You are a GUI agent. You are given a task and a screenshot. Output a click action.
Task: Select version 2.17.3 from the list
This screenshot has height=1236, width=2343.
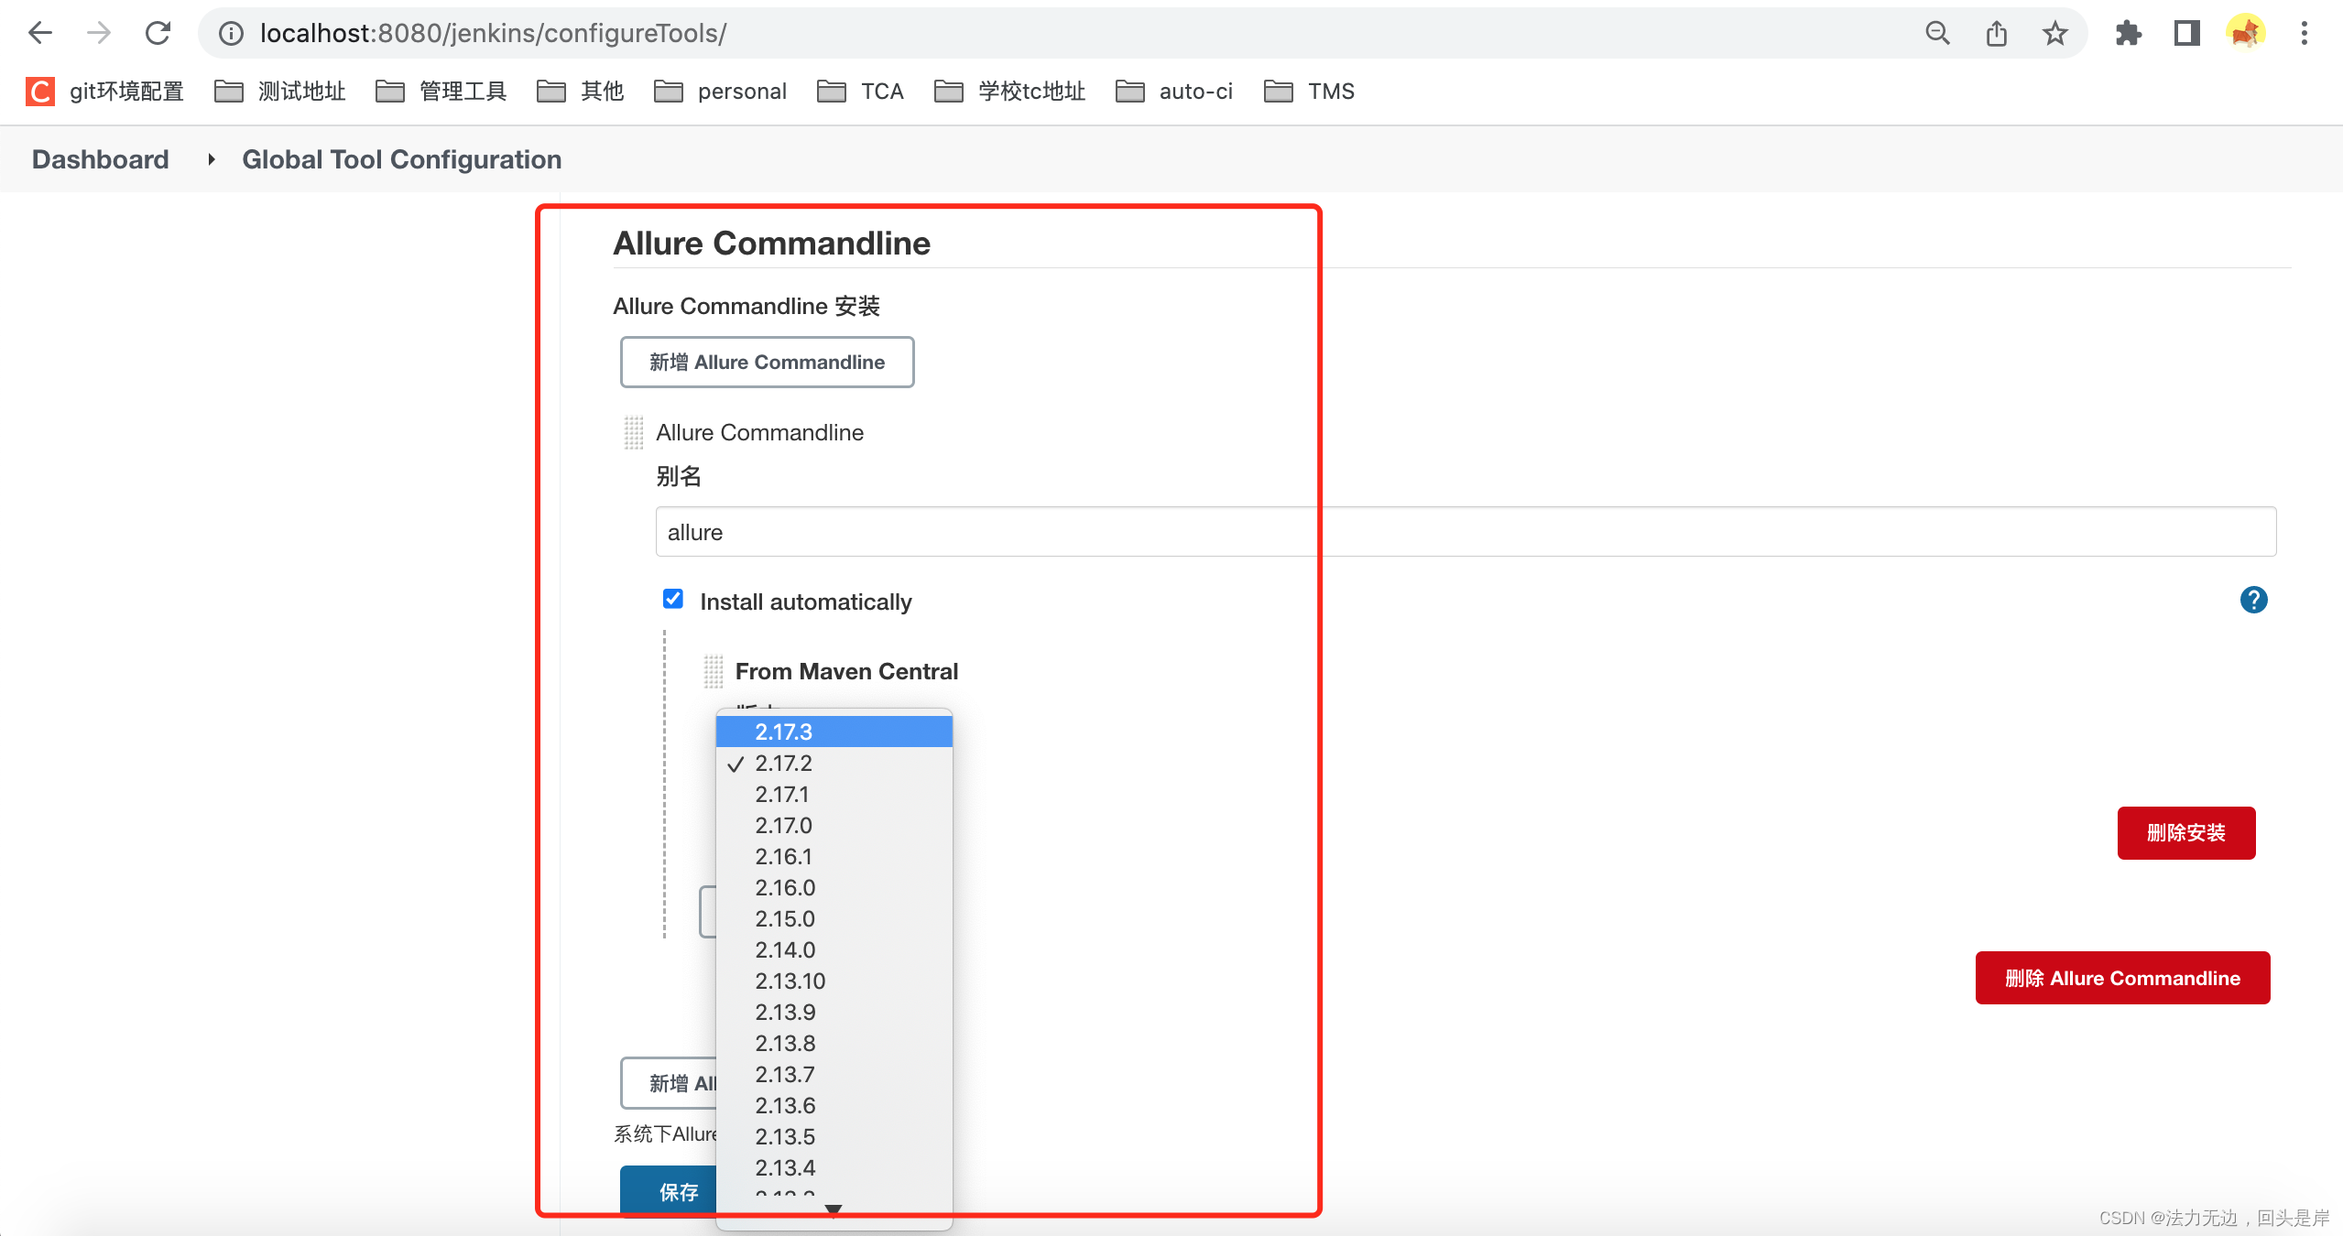[834, 732]
